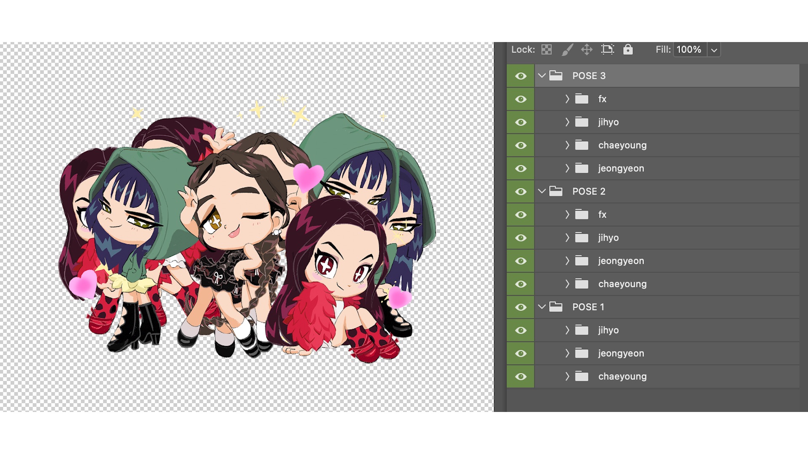
Task: Click the Fill label
Action: 663,50
